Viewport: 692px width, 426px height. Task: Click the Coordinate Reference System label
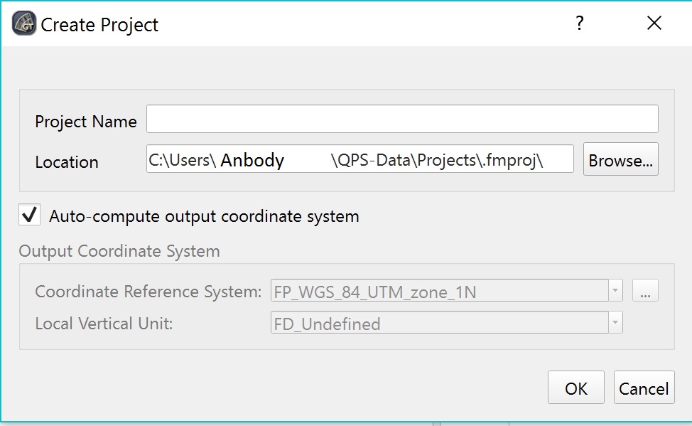148,292
